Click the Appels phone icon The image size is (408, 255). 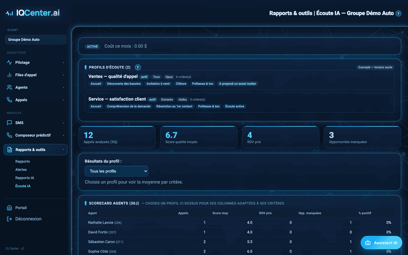(x=9, y=100)
